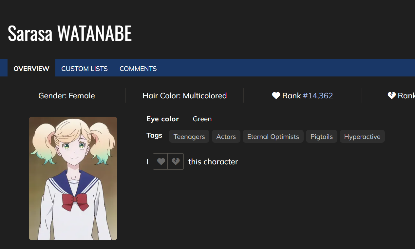
Task: Click the Green eye color value
Action: (202, 119)
